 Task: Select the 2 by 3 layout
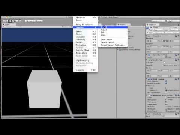112,27
